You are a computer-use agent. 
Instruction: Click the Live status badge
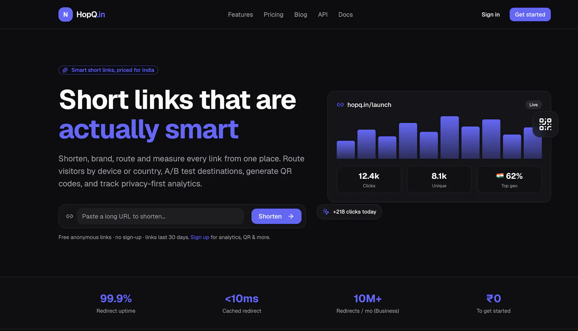pos(533,105)
